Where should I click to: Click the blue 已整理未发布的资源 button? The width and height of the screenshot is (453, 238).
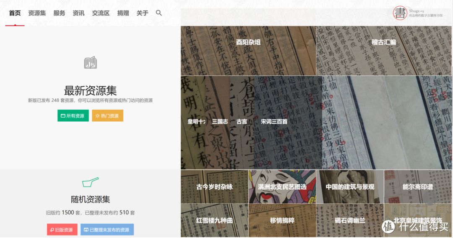pyautogui.click(x=107, y=229)
